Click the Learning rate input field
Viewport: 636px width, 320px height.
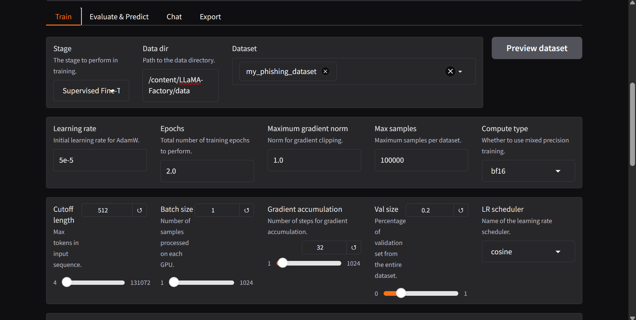(100, 160)
